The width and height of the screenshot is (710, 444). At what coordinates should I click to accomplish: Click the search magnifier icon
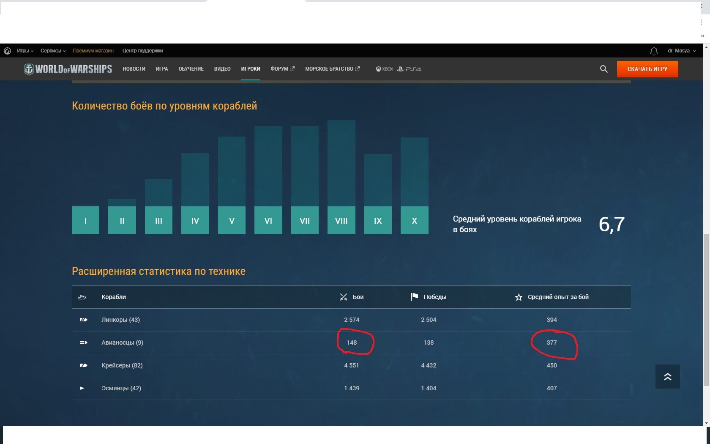(603, 69)
